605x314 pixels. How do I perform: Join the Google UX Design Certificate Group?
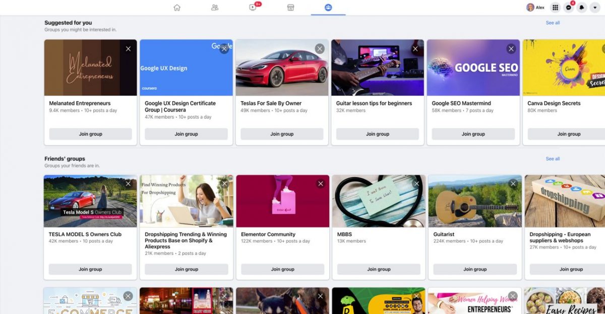pyautogui.click(x=187, y=134)
